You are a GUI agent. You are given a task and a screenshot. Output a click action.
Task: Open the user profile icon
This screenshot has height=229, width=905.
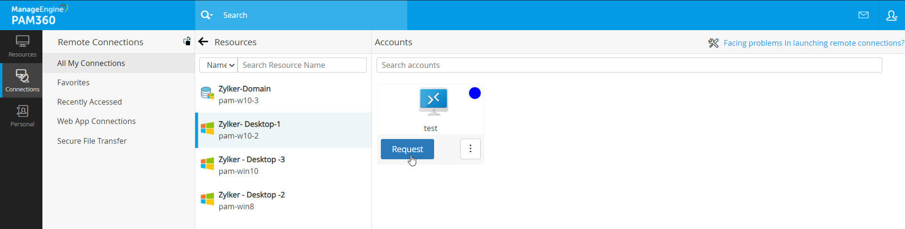pos(891,16)
